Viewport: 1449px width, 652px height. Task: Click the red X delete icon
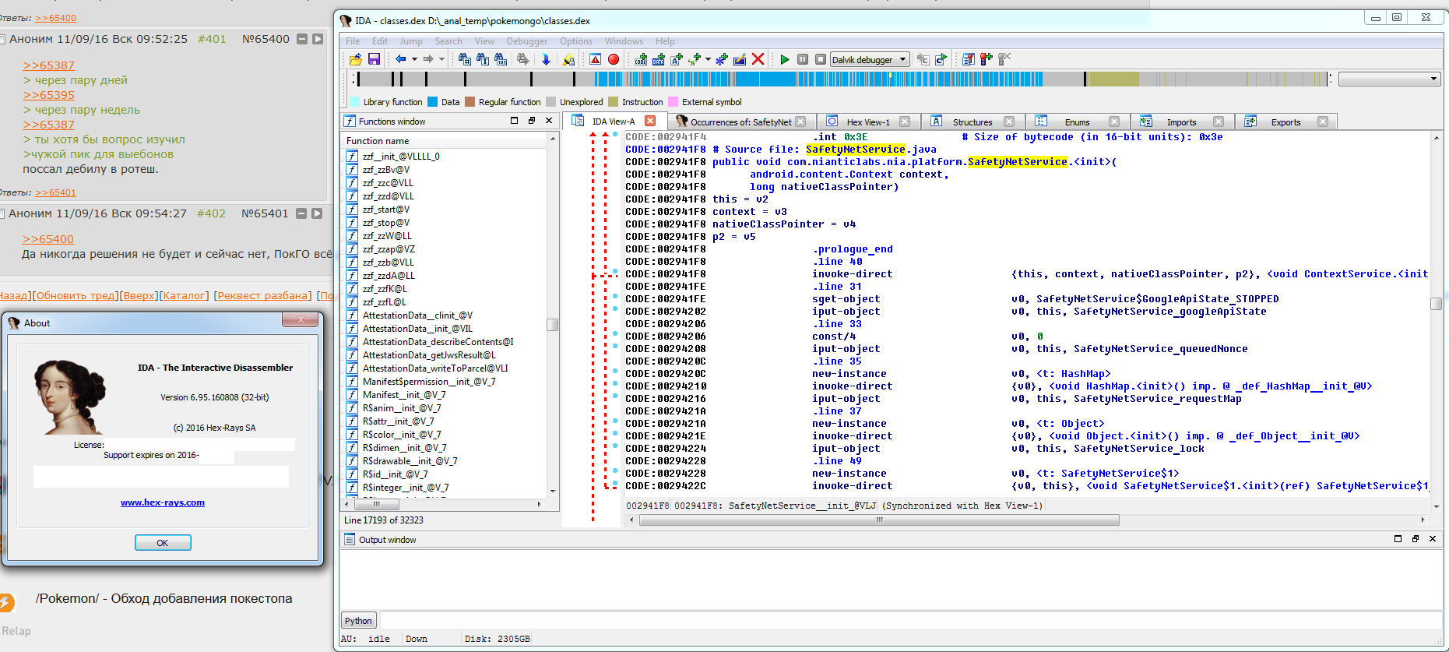(x=758, y=59)
